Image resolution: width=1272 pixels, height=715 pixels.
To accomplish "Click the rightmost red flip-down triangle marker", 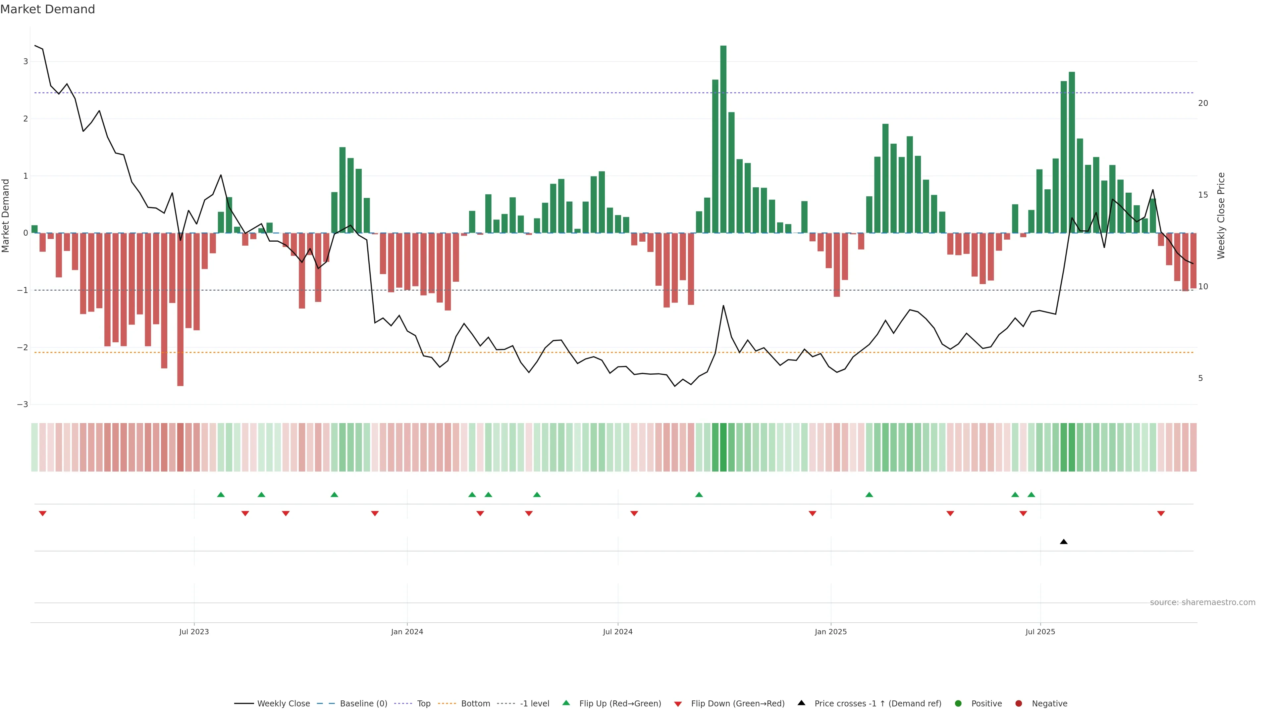I will coord(1161,514).
